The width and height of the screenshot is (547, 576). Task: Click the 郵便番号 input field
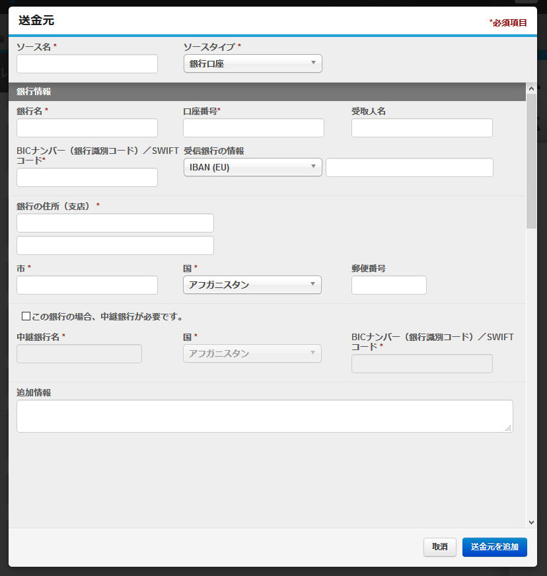pyautogui.click(x=388, y=285)
